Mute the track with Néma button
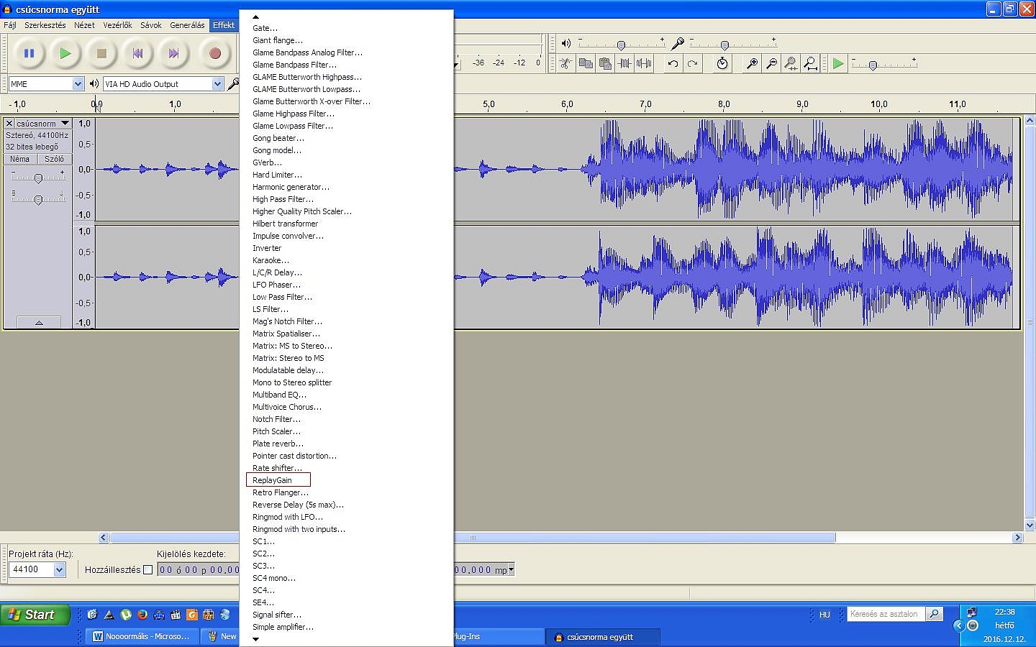1036x647 pixels. point(20,159)
